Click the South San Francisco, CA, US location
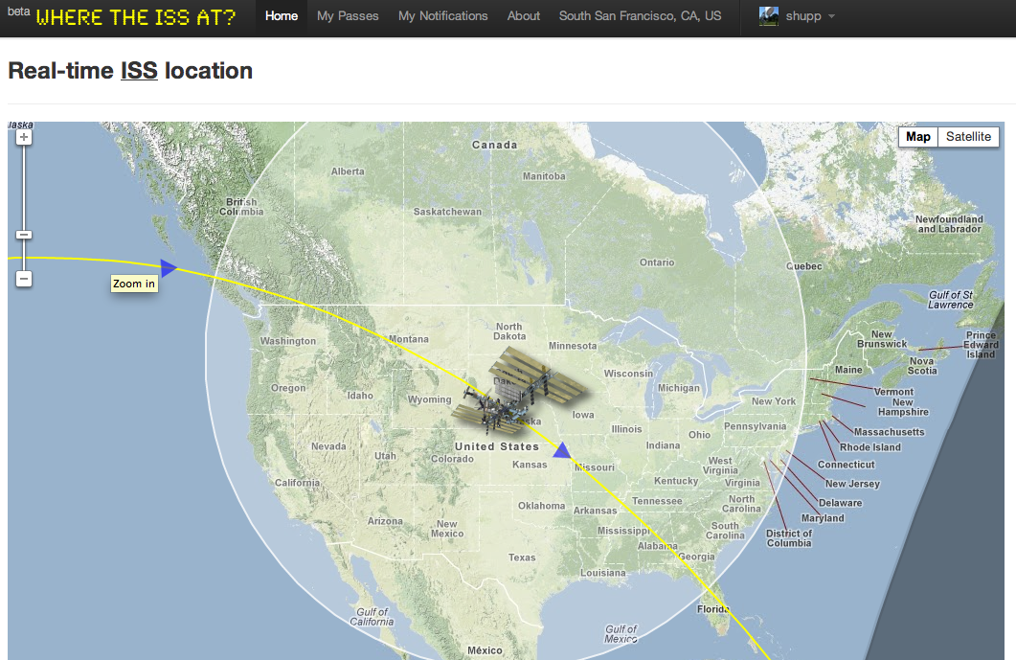 pos(641,16)
